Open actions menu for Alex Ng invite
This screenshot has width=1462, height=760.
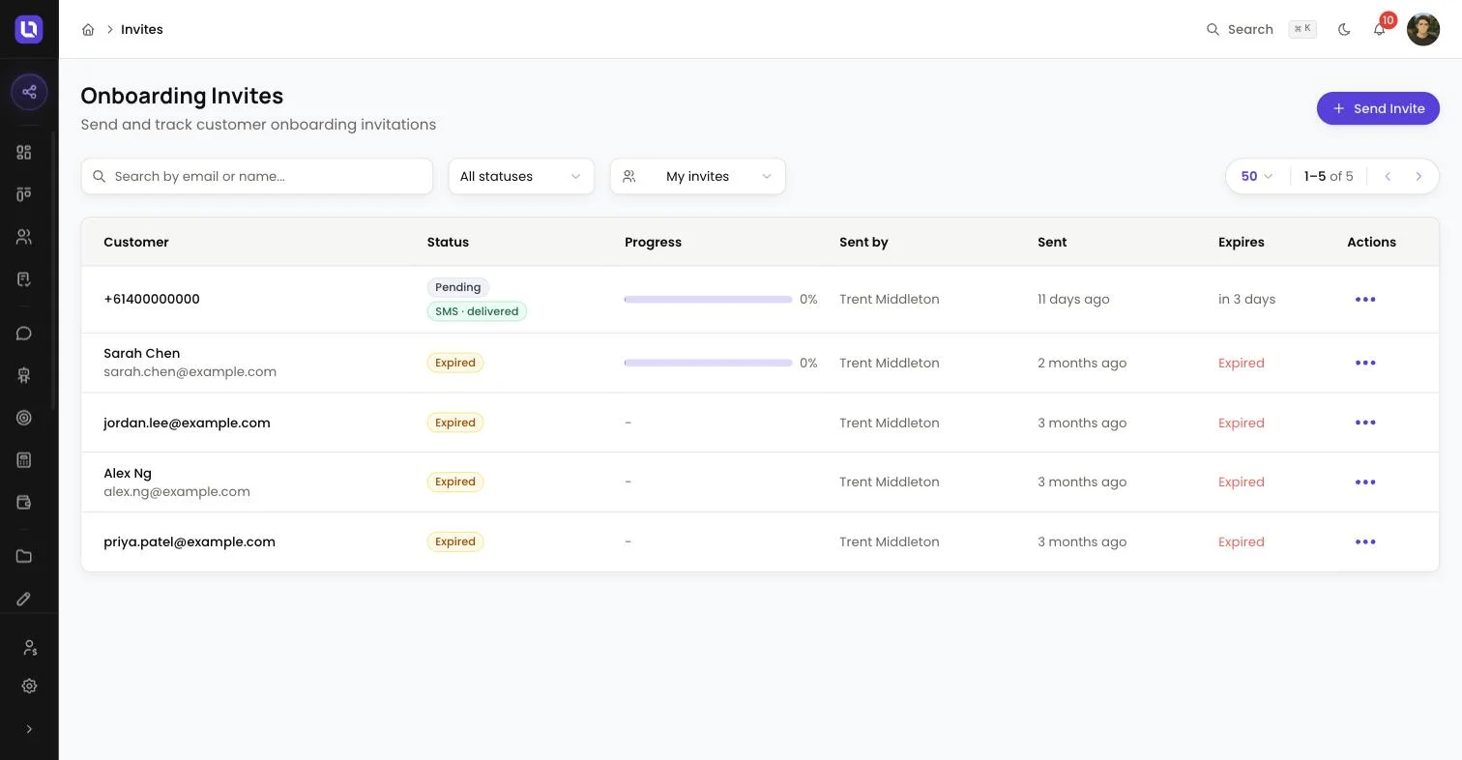[x=1365, y=482]
